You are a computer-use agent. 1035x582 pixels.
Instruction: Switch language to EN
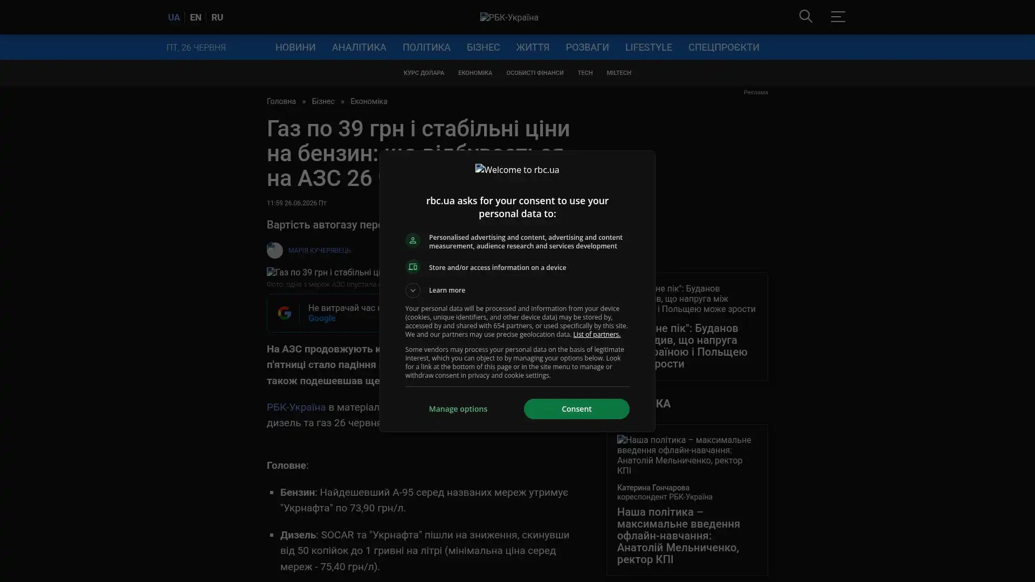[196, 17]
